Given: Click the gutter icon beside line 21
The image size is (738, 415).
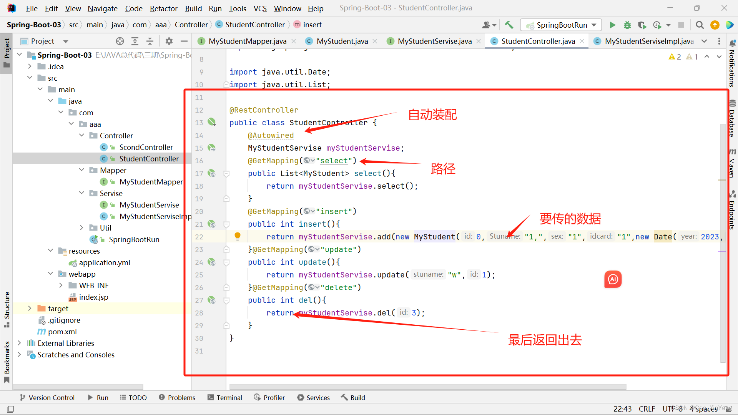Looking at the screenshot, I should tap(212, 224).
